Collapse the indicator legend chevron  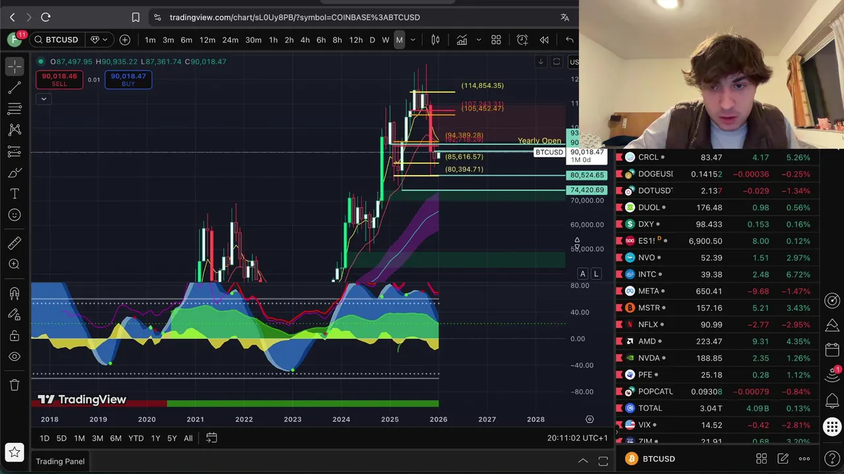pos(44,99)
